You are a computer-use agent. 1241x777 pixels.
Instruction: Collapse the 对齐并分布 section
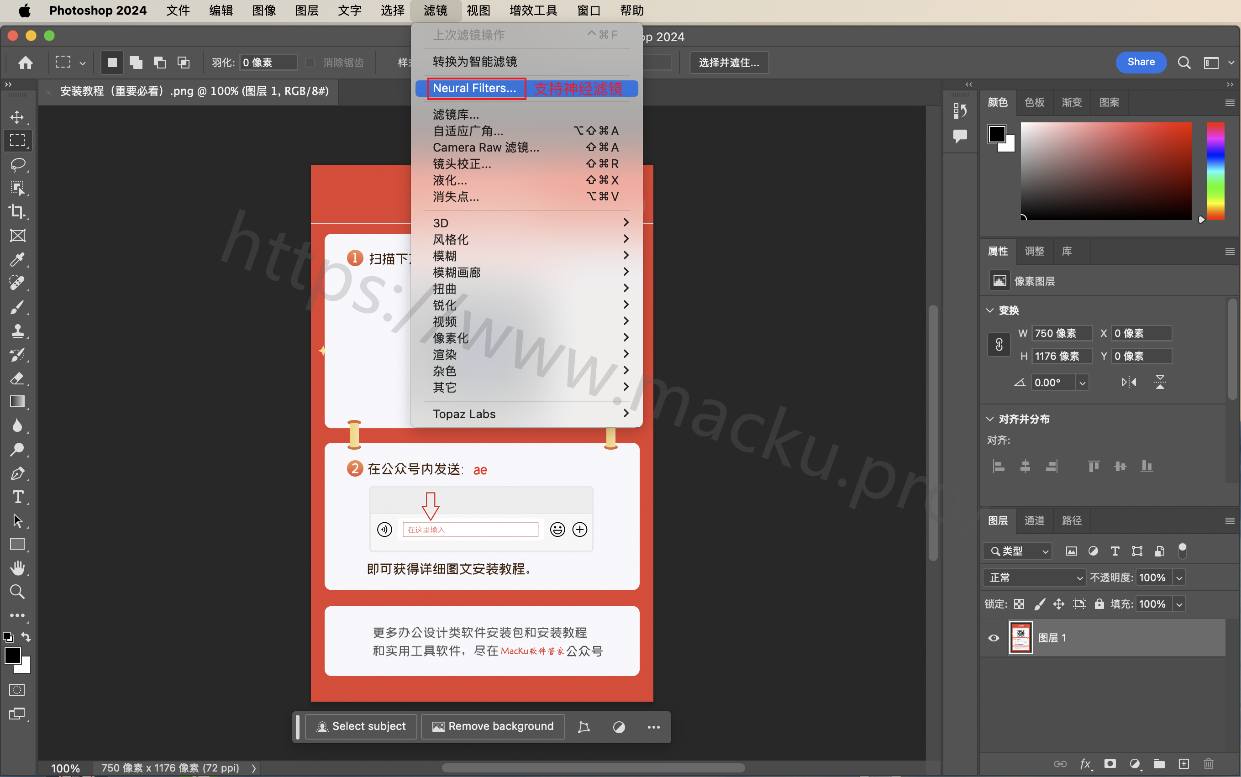point(990,419)
